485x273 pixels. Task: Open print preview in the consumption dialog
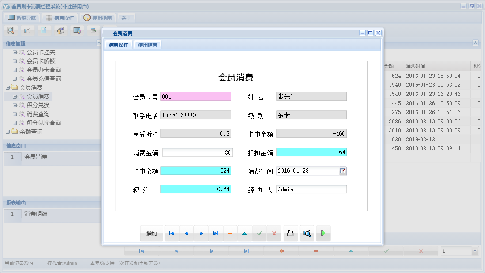307,233
